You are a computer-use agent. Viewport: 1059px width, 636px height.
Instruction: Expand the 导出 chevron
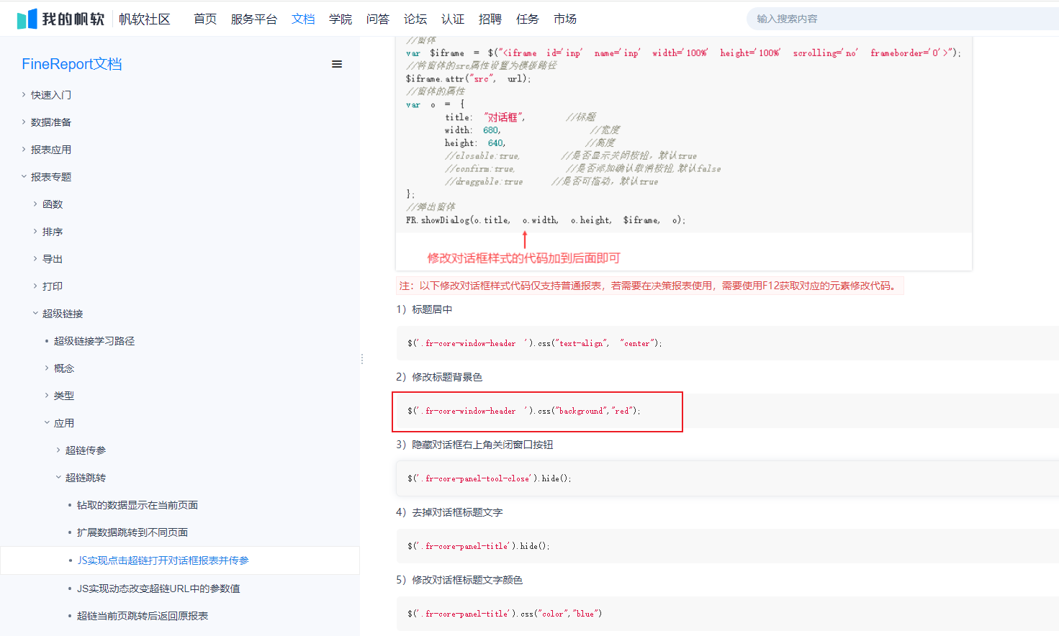(35, 258)
